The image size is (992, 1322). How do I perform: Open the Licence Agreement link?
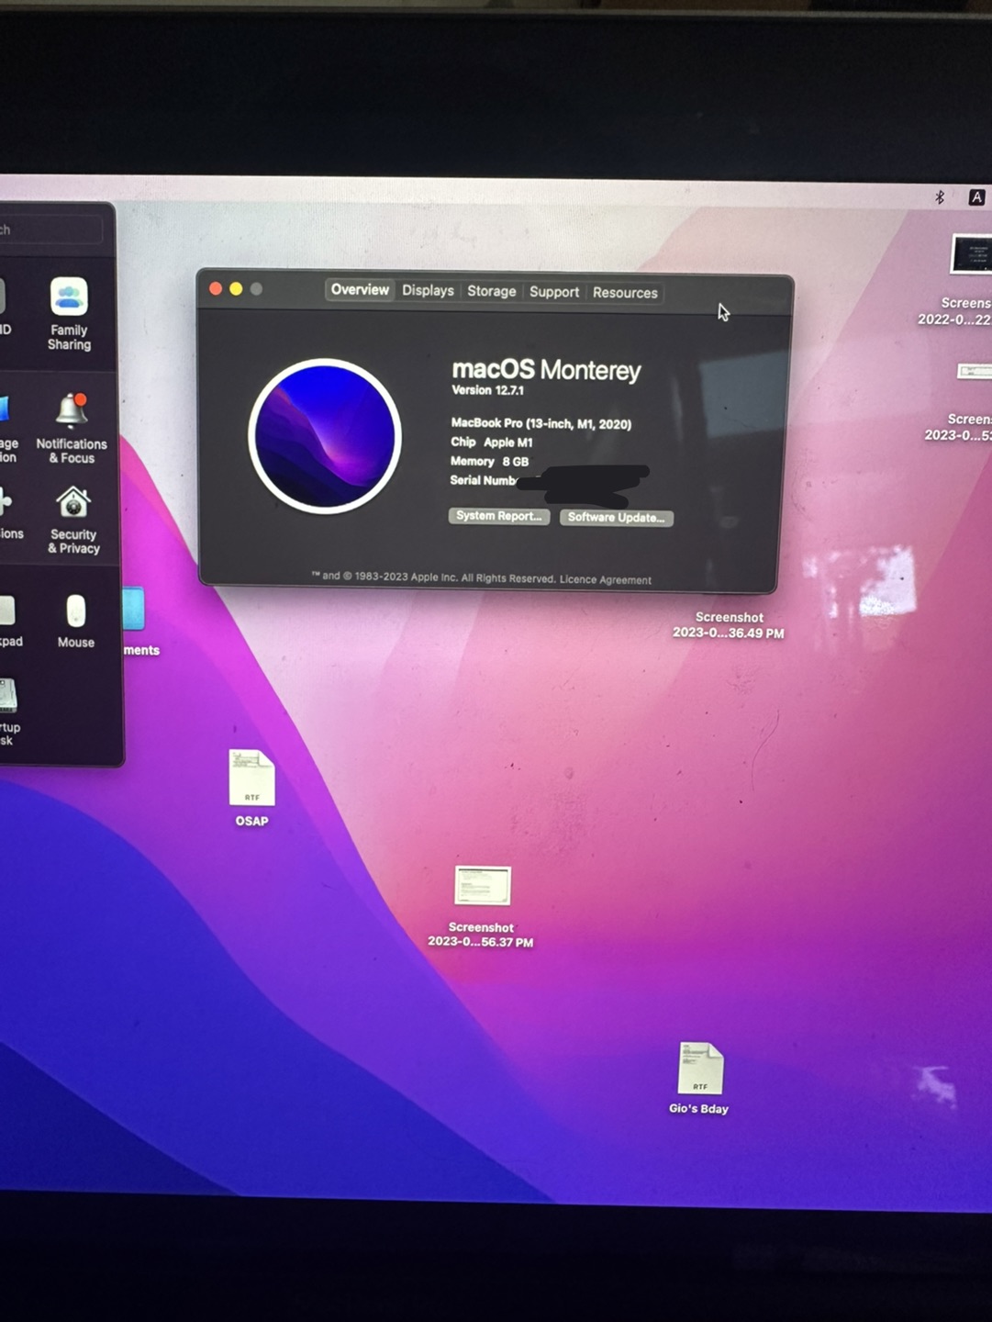pos(606,580)
